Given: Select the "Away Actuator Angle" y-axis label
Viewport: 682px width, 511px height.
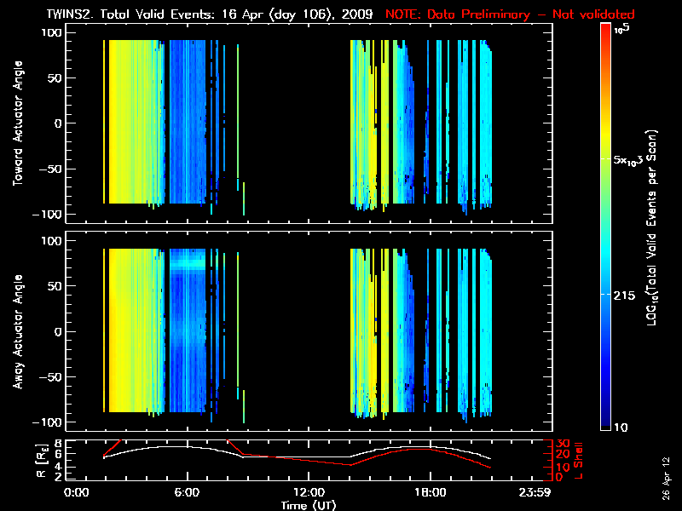Looking at the screenshot, I should tap(19, 333).
